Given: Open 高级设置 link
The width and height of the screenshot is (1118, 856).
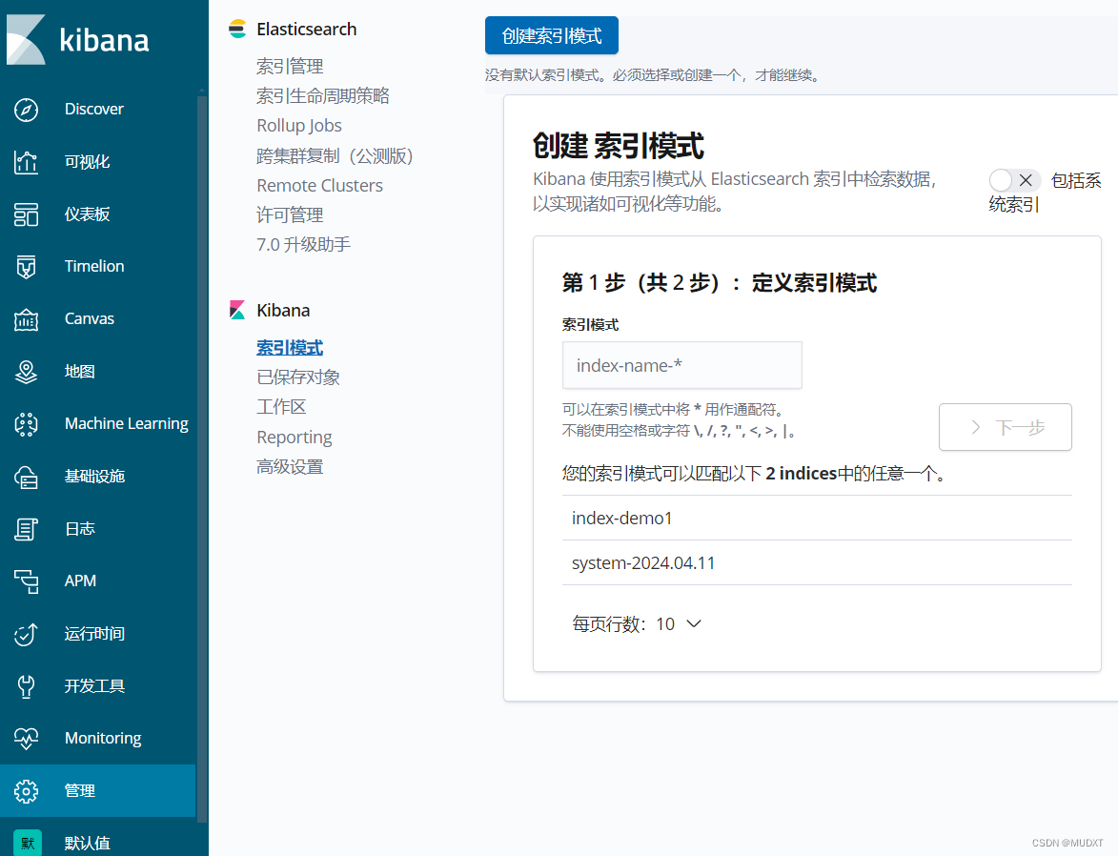Looking at the screenshot, I should [290, 466].
